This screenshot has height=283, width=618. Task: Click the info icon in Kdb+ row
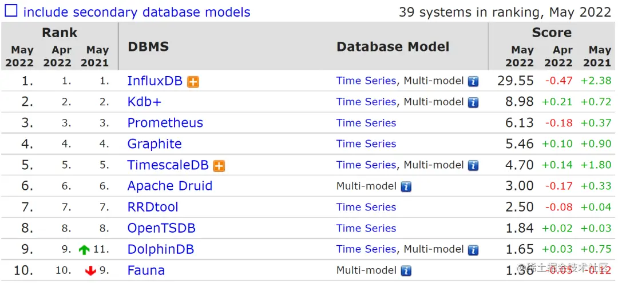click(x=473, y=103)
